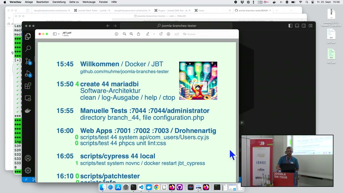
Task: Select JBT.odt file on desktop
Action: pyautogui.click(x=331, y=36)
